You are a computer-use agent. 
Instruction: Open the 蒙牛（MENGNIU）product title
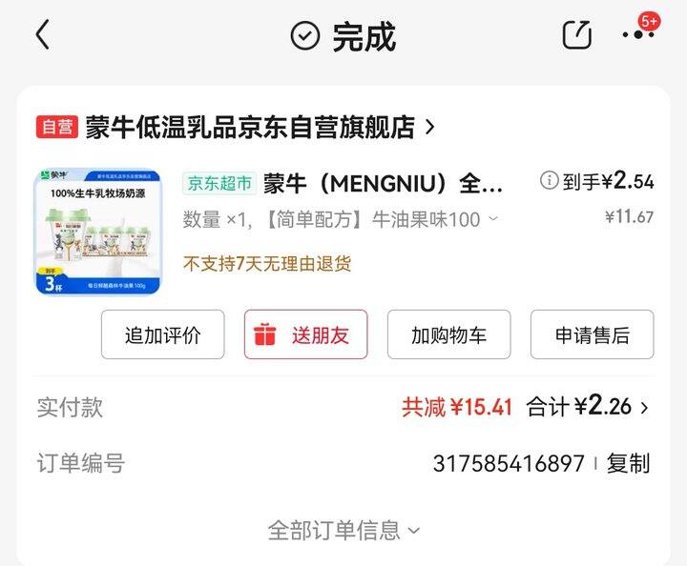pos(383,183)
